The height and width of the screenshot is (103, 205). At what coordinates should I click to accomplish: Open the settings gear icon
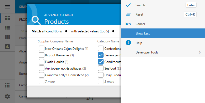coord(7,96)
